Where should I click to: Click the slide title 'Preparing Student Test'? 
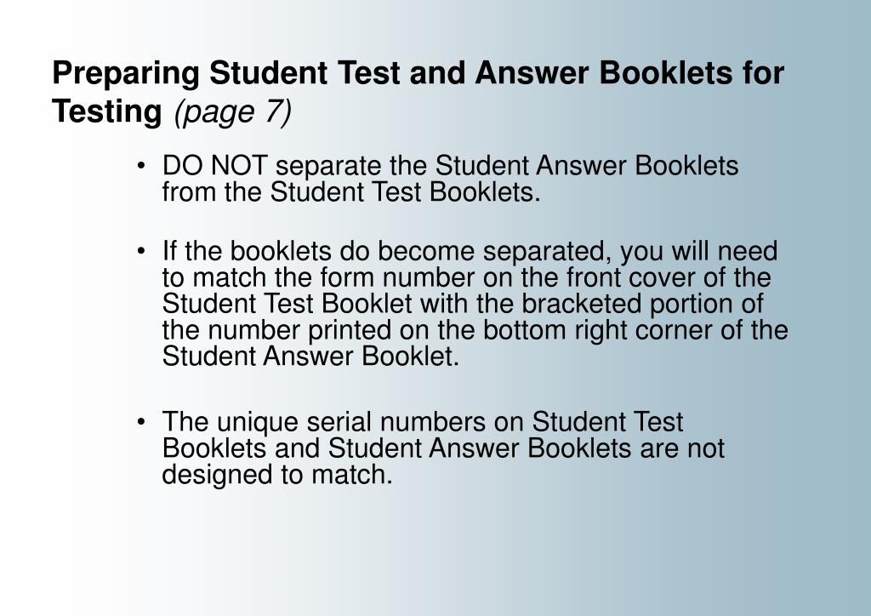[x=225, y=74]
